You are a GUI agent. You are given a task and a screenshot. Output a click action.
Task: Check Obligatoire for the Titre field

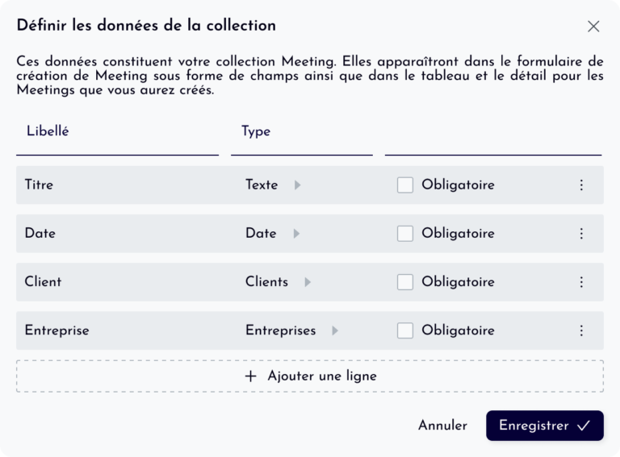405,185
